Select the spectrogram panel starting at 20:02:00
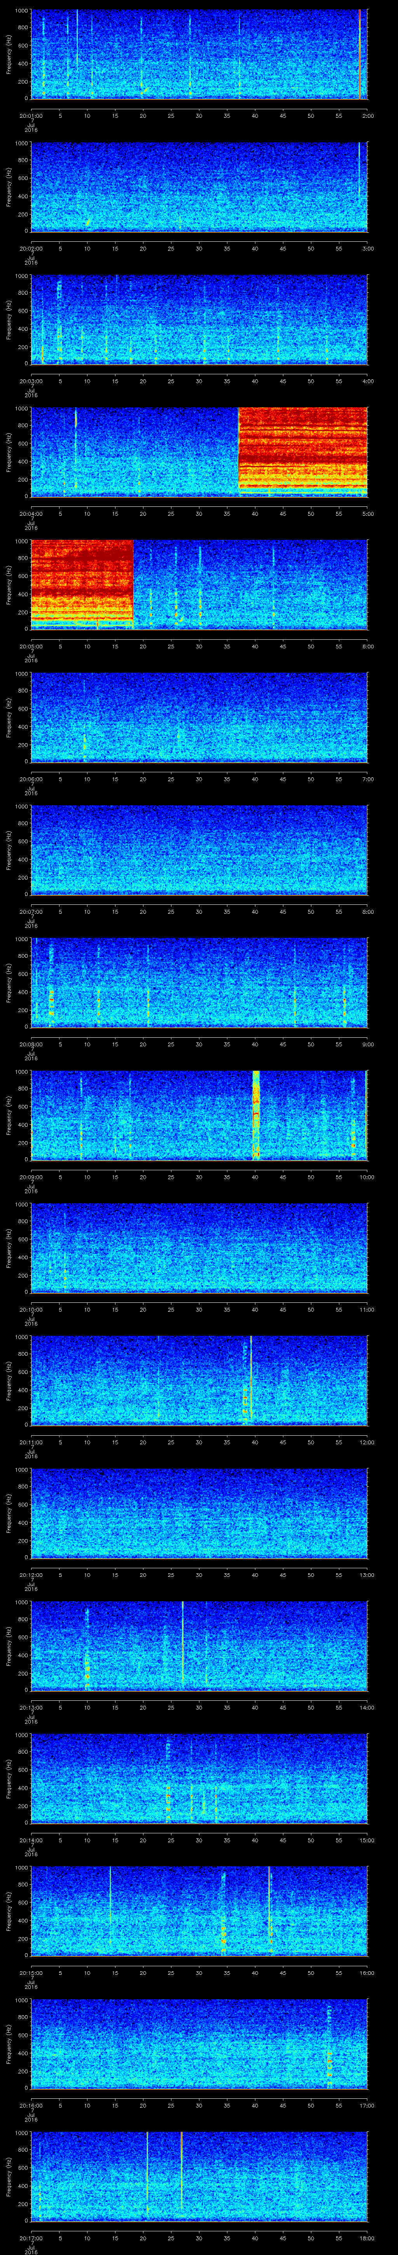 [199, 187]
